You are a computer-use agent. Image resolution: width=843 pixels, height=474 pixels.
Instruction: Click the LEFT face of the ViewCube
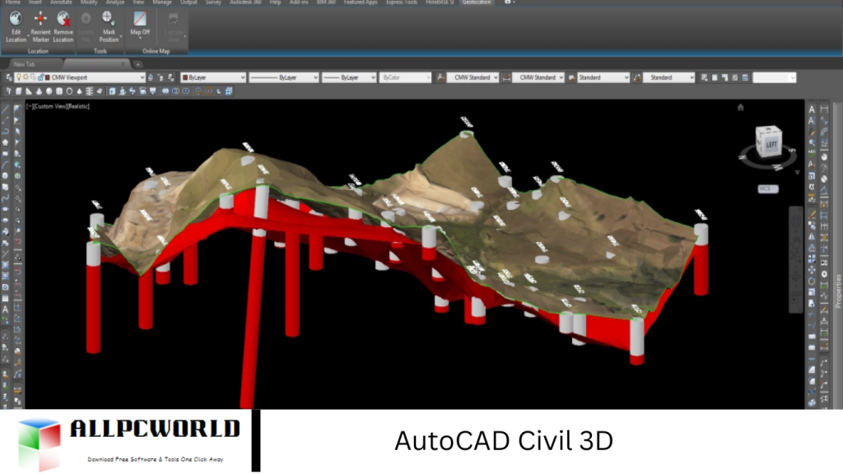pos(771,144)
